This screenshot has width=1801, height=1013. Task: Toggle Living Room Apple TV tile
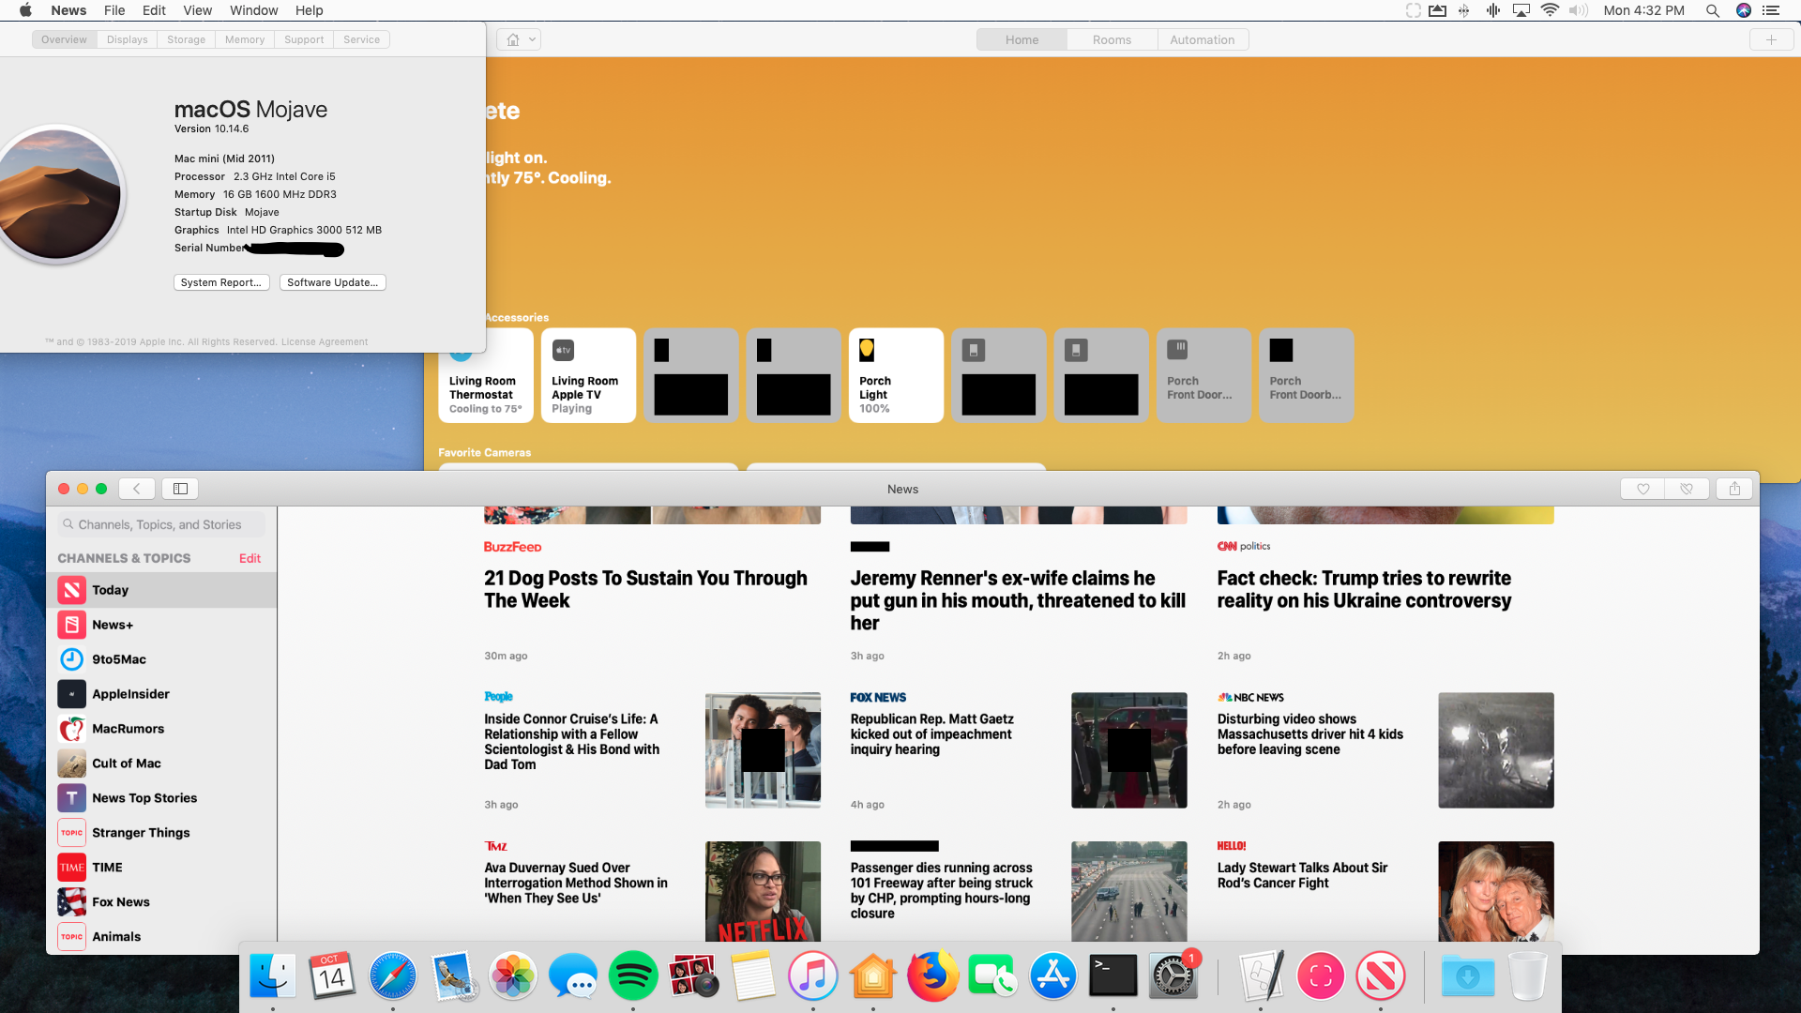coord(588,375)
